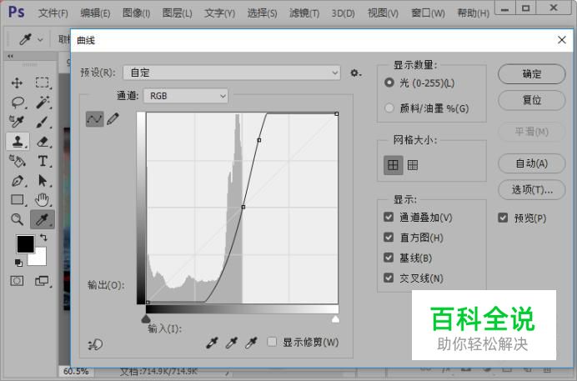Click the middle curve control point

[x=243, y=207]
